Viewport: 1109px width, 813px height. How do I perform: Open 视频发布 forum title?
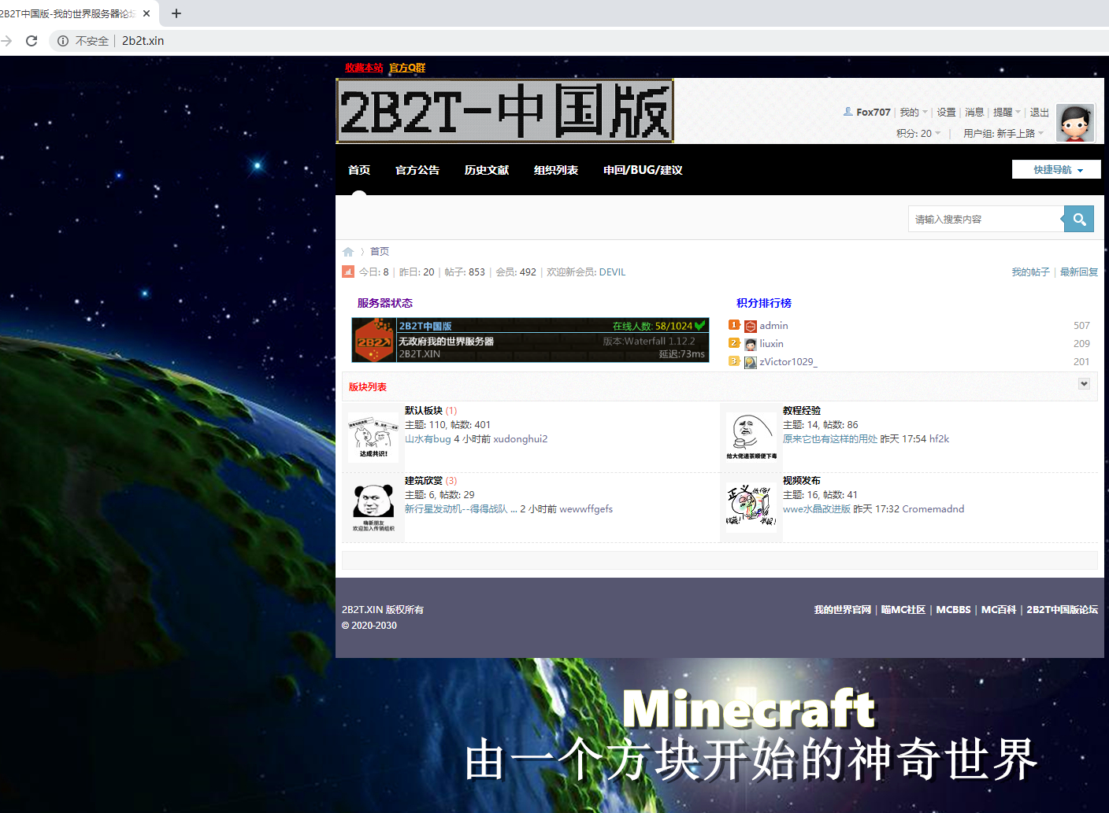802,481
